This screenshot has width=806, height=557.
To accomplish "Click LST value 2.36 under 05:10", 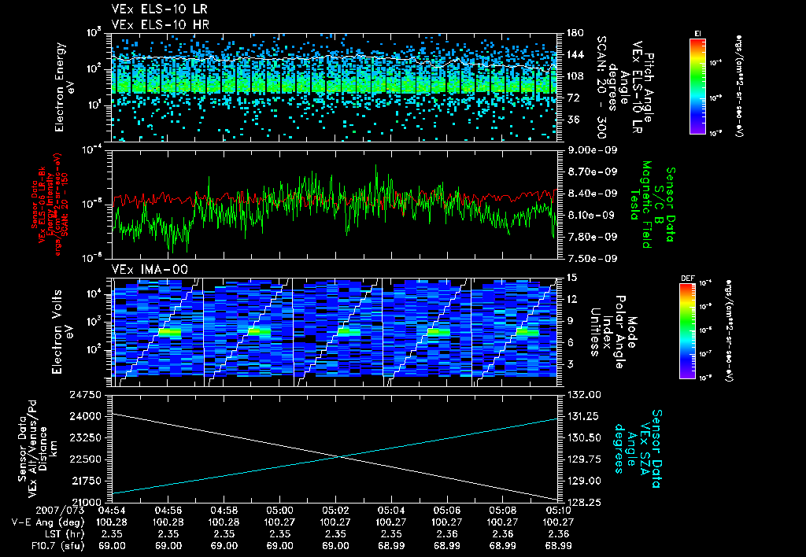I will (x=558, y=534).
